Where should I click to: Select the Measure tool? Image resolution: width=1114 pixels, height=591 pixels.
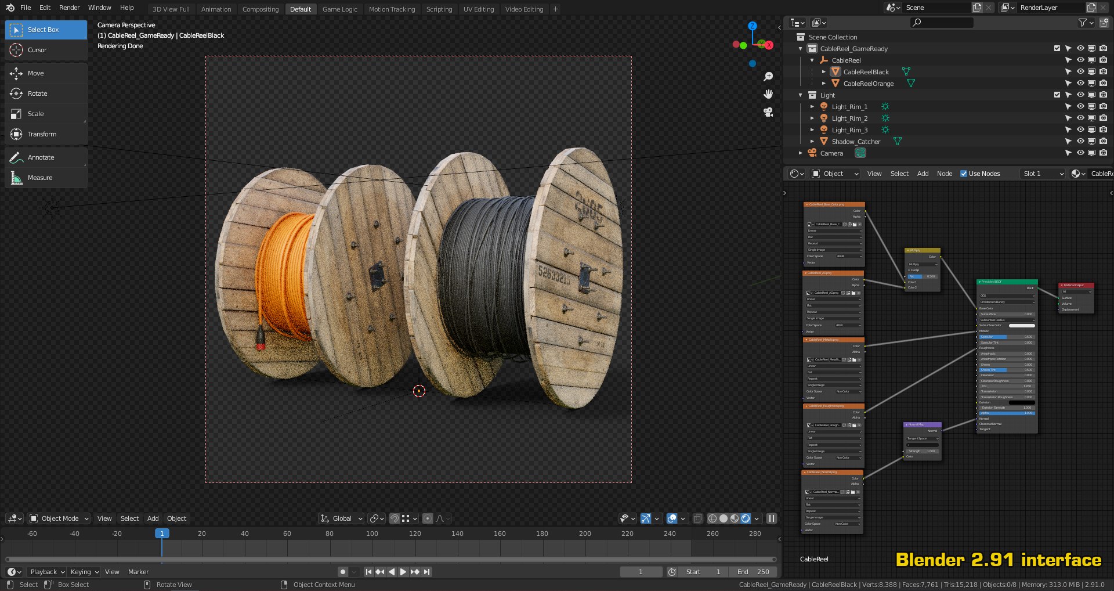46,178
